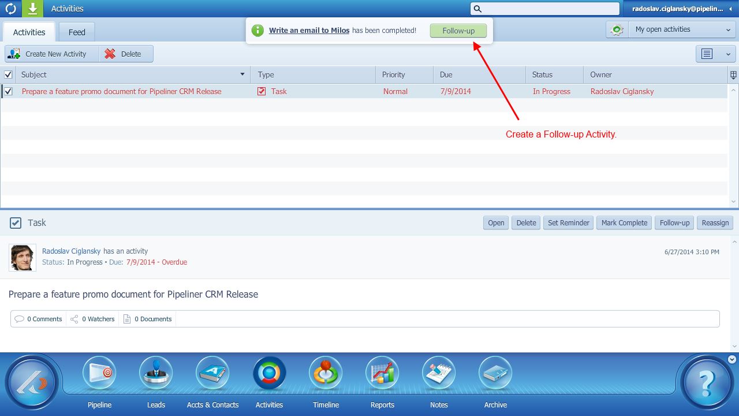Switch to the Activities tab
739x416 pixels.
[x=29, y=32]
